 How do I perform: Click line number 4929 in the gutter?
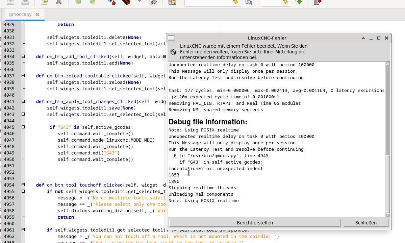click(x=9, y=25)
